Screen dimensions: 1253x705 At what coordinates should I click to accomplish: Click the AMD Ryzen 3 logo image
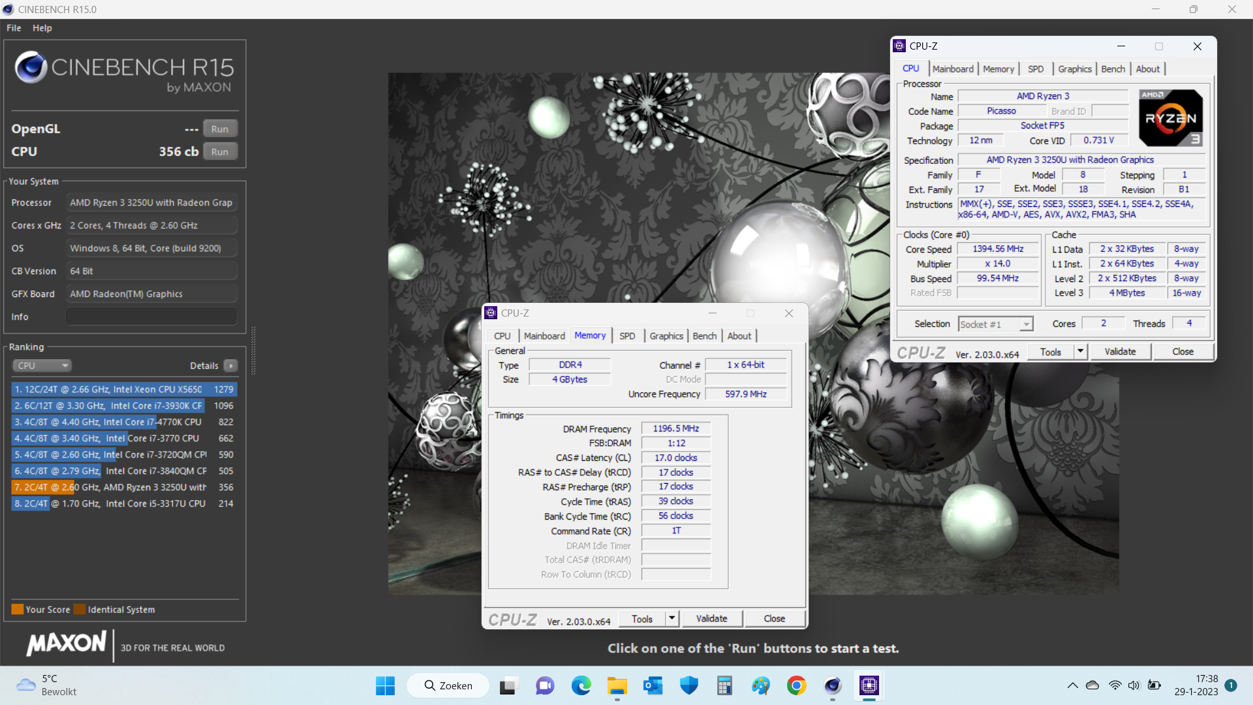click(x=1171, y=118)
